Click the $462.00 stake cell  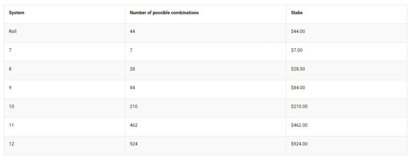click(x=299, y=125)
